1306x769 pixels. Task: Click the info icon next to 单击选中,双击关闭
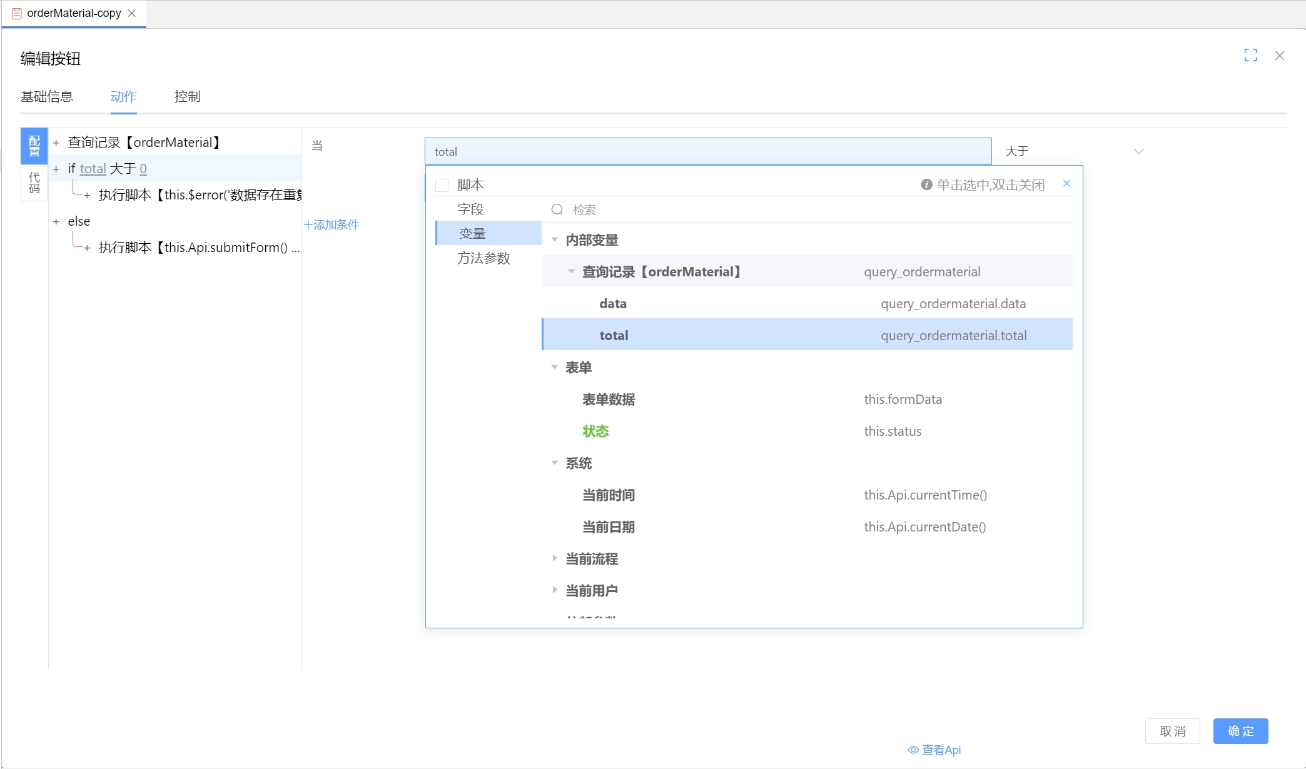pos(926,184)
